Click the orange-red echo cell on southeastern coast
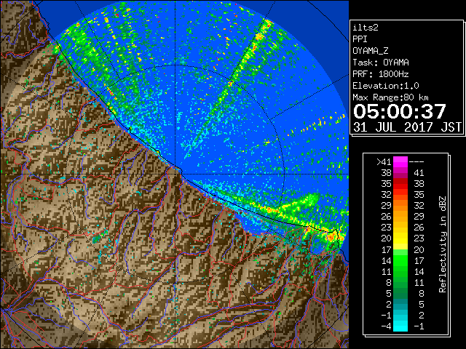466x349 pixels. 332,236
